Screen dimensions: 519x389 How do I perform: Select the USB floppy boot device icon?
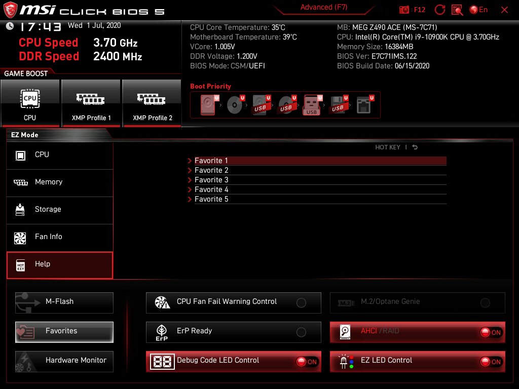[339, 105]
